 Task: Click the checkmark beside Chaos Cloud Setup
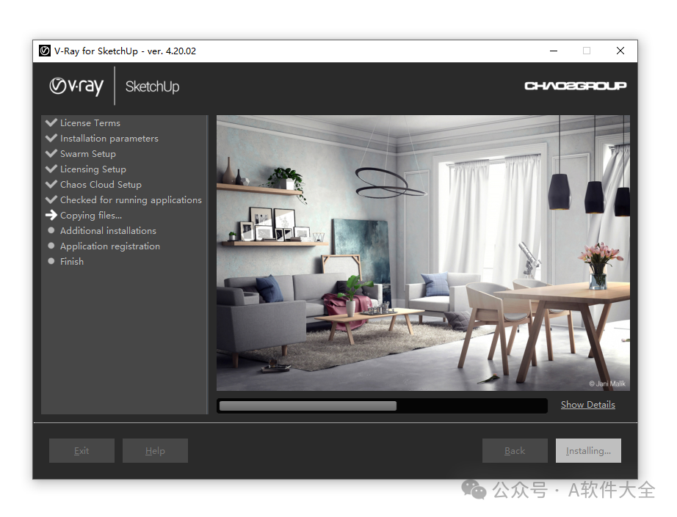pyautogui.click(x=51, y=184)
